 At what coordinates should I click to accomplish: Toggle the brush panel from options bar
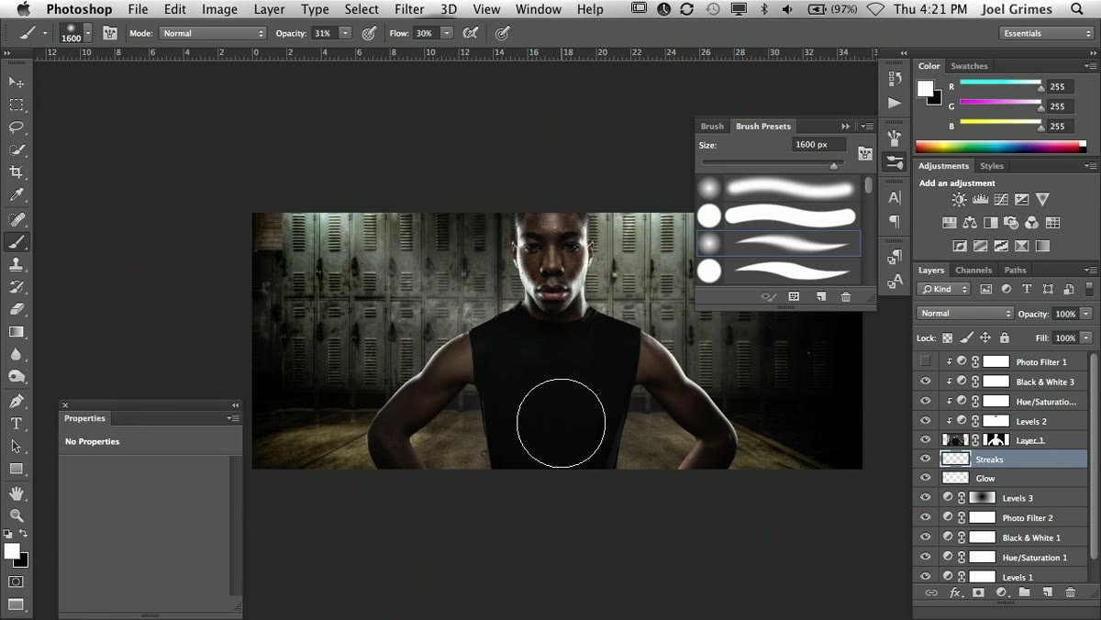(110, 33)
